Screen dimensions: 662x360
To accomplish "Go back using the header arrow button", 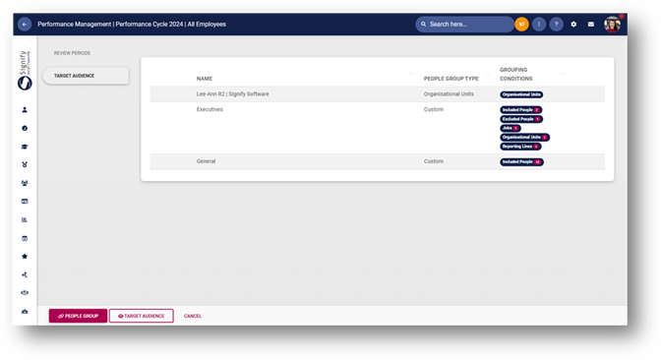I will tap(25, 24).
